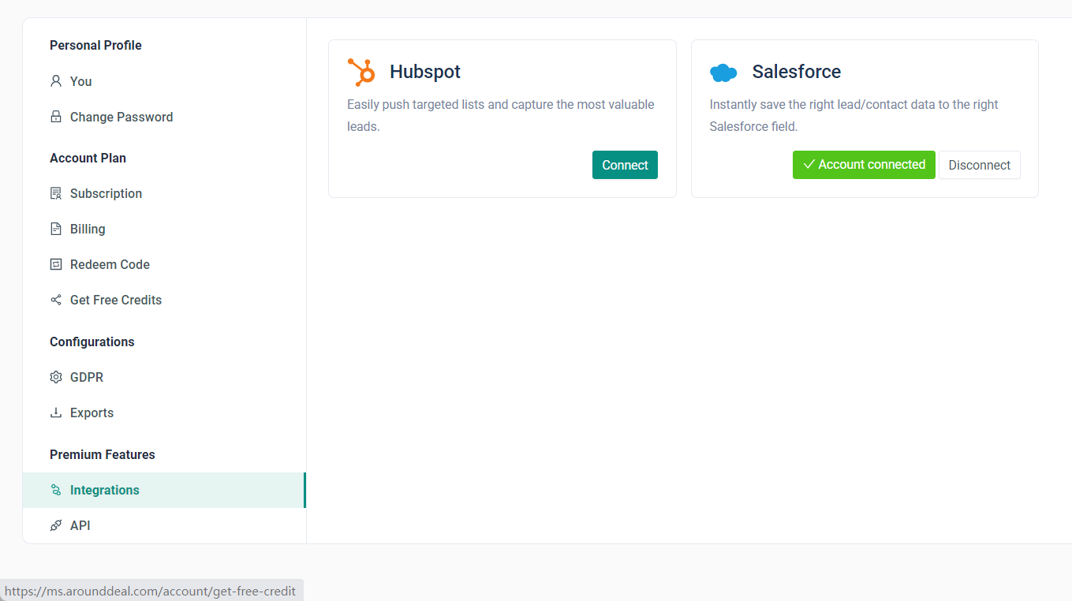Disconnect the Salesforce account
Screen dimensions: 1072x601
point(979,165)
